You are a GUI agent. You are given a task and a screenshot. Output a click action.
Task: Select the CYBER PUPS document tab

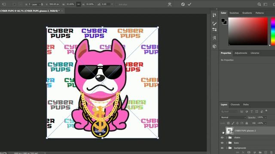pyautogui.click(x=30, y=11)
